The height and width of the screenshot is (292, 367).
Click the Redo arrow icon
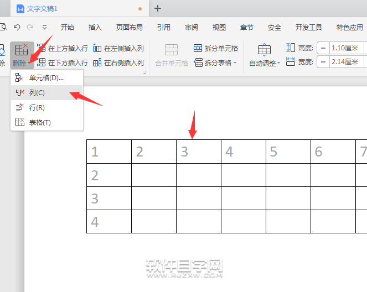pos(30,27)
